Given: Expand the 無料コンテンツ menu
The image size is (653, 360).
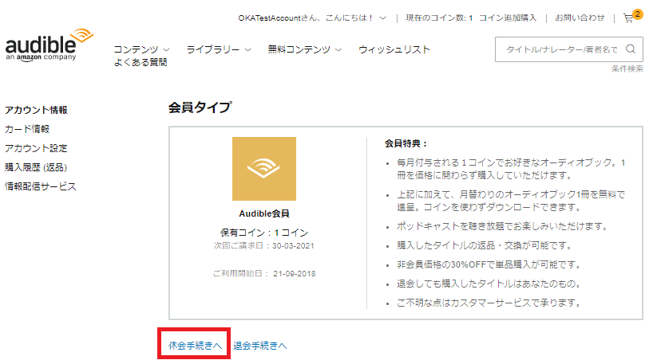Looking at the screenshot, I should coord(304,49).
